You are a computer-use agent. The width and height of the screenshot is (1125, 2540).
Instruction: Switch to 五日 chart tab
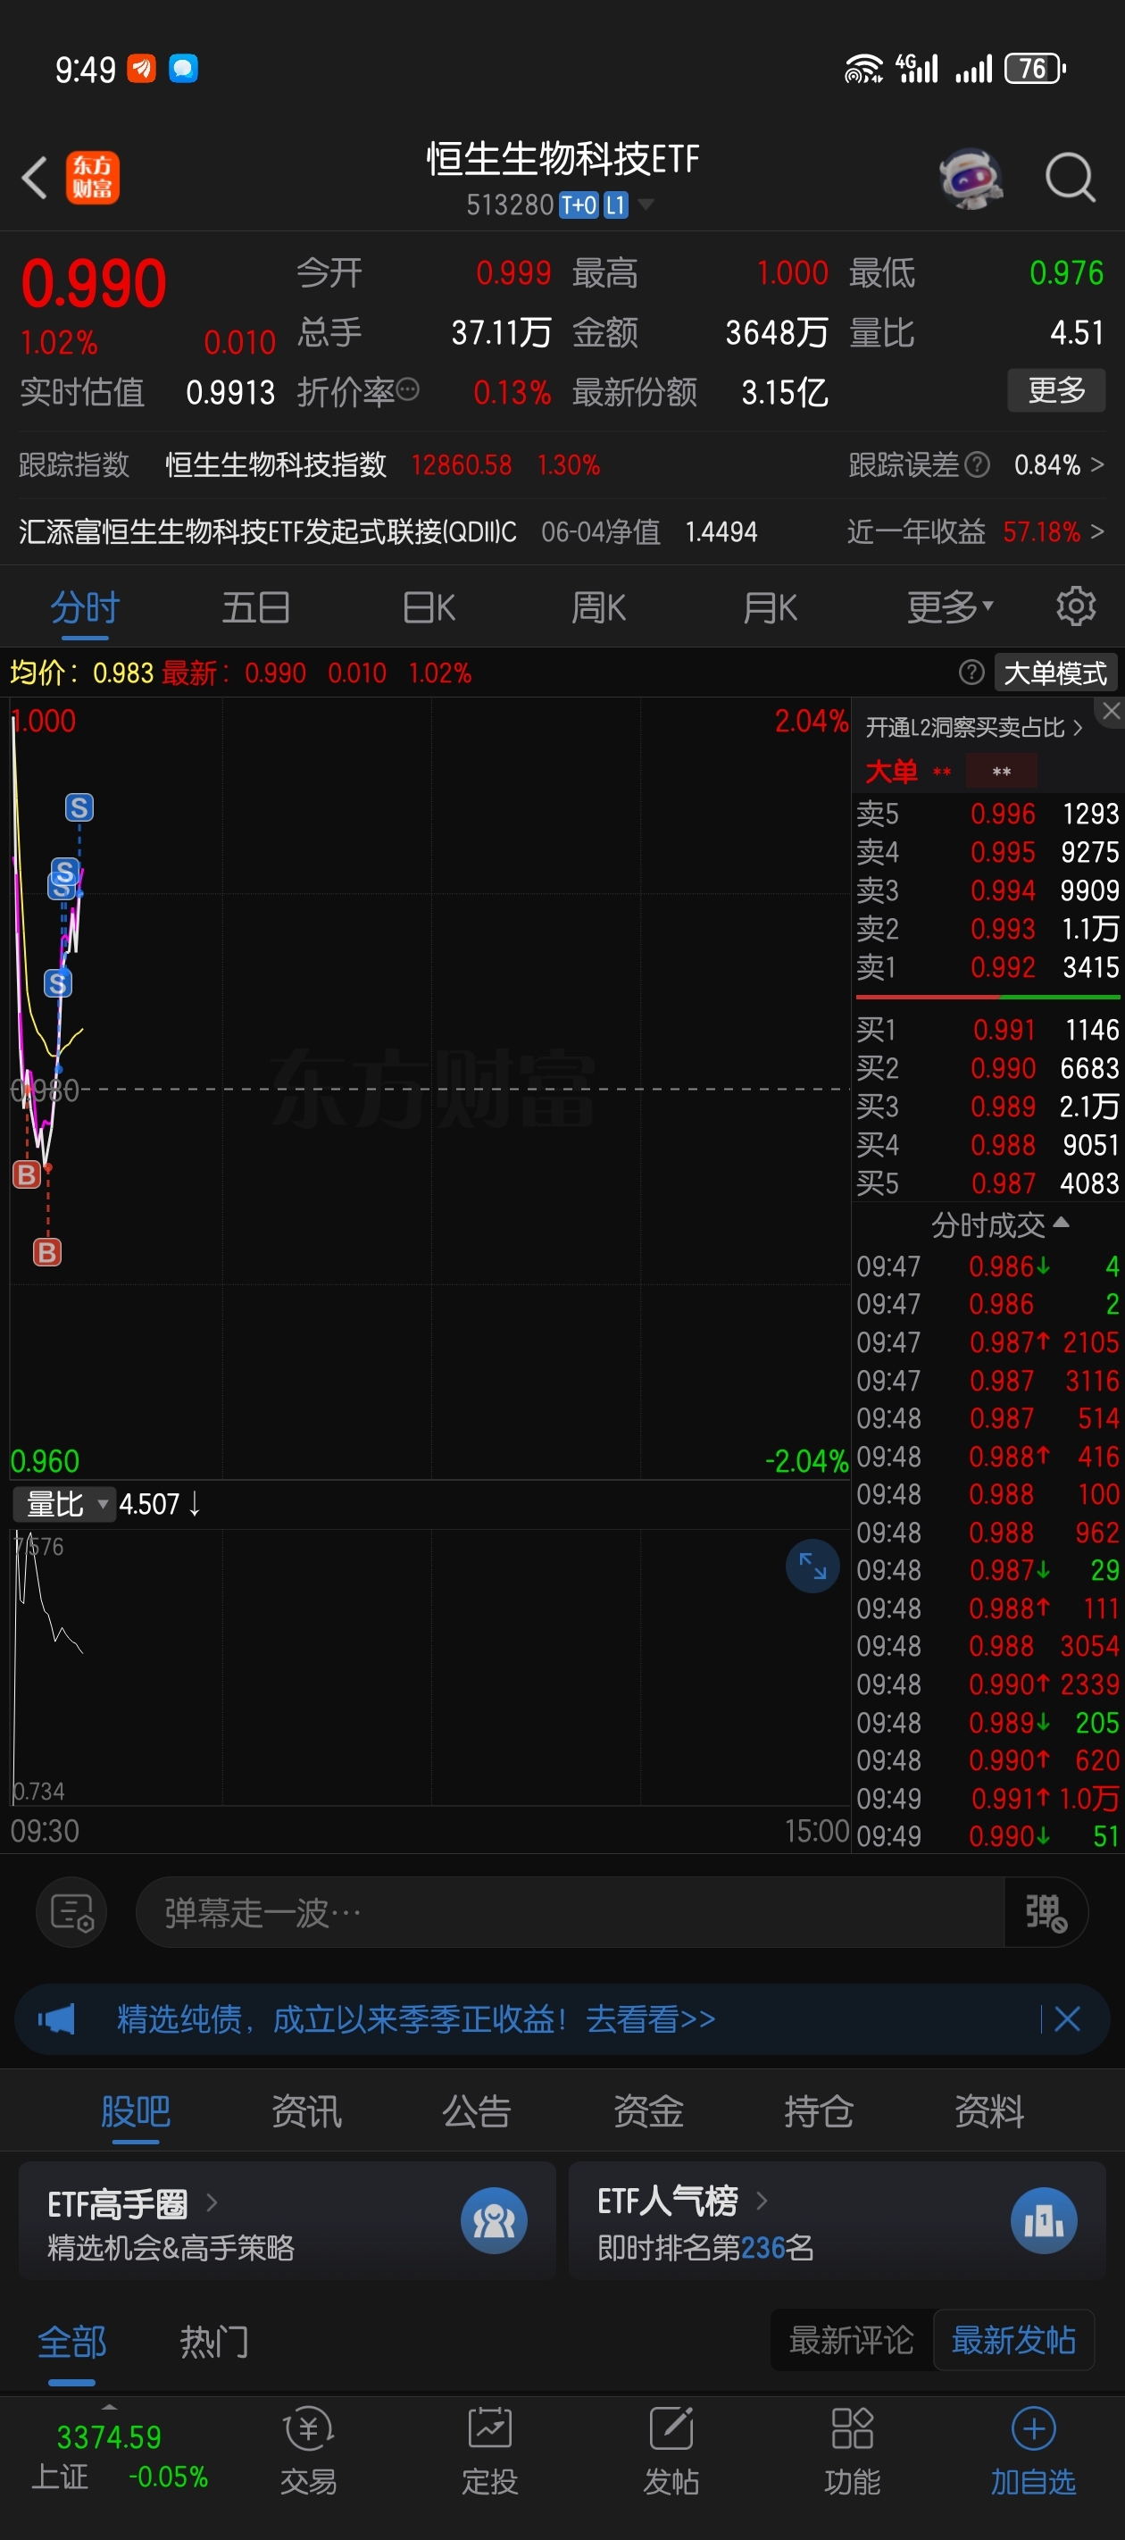256,606
